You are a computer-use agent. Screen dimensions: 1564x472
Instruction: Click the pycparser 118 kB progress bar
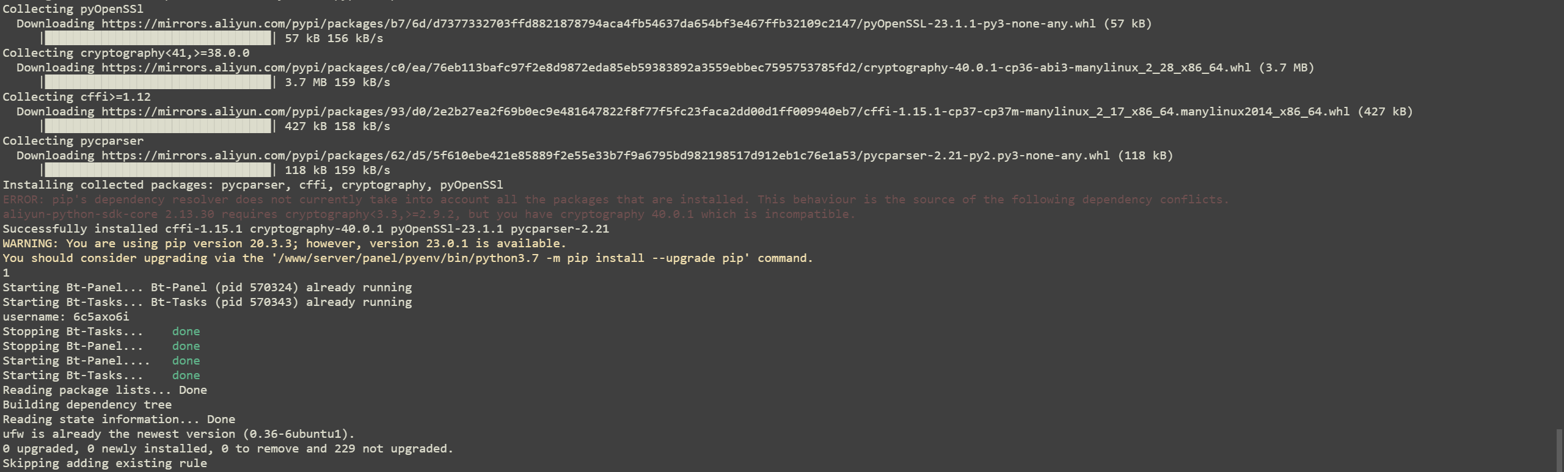(159, 170)
